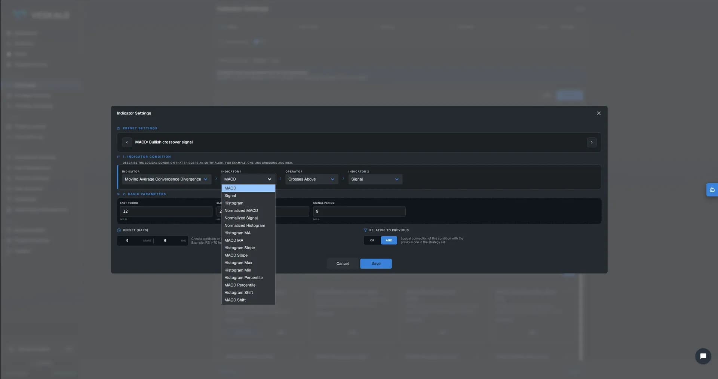Pick Histogram Percentile option
Image resolution: width=718 pixels, height=379 pixels.
[x=248, y=278]
